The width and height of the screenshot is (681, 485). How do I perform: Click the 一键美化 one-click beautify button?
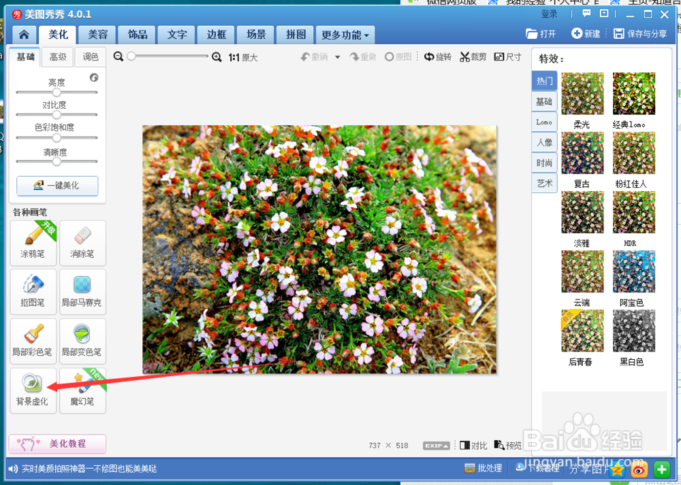pyautogui.click(x=57, y=186)
